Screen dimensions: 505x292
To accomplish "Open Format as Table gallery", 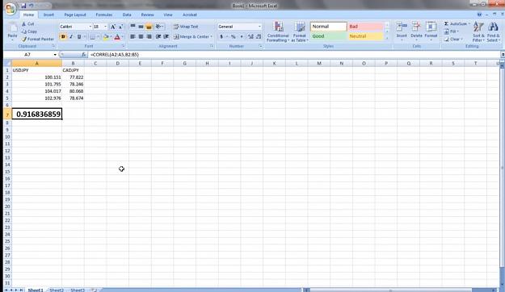I will (299, 31).
